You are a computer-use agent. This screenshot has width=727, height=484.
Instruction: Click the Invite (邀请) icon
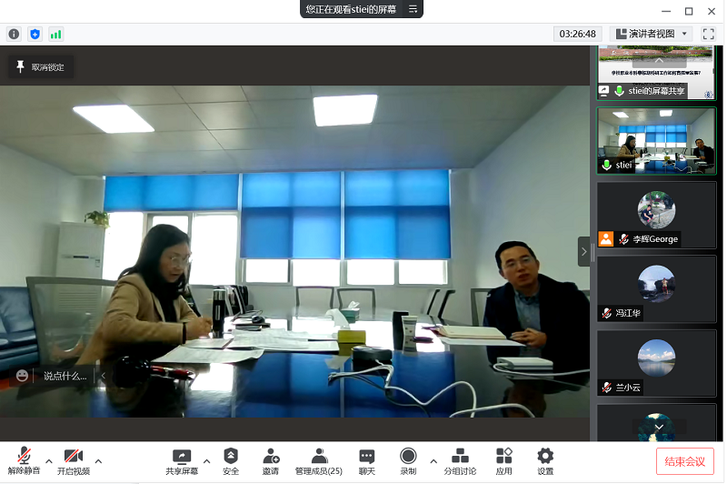coord(271,461)
